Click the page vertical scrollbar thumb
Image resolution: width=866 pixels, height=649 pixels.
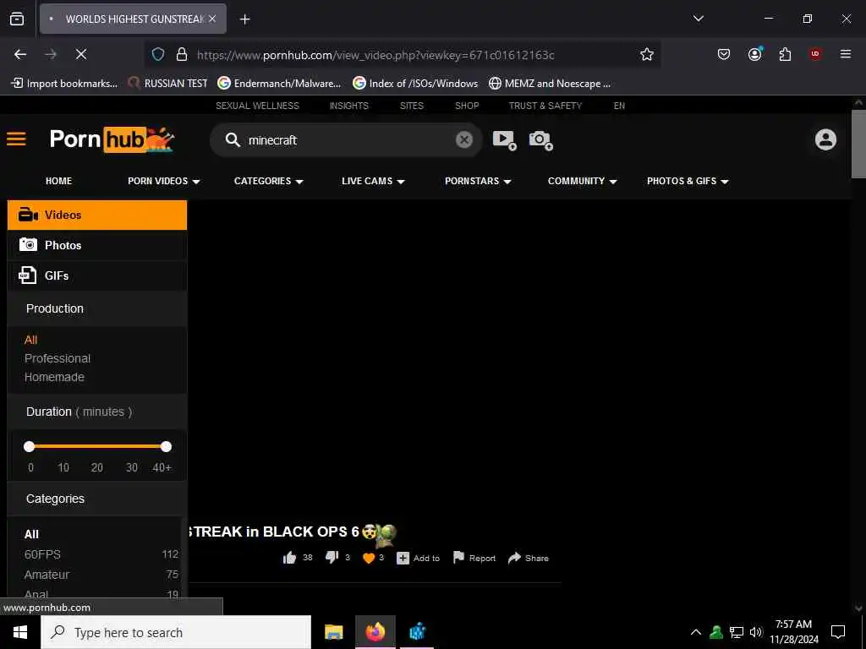coord(858,144)
